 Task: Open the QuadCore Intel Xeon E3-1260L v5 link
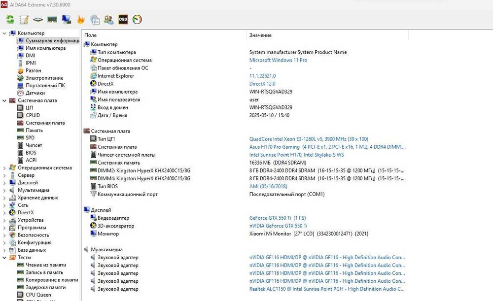pos(309,139)
